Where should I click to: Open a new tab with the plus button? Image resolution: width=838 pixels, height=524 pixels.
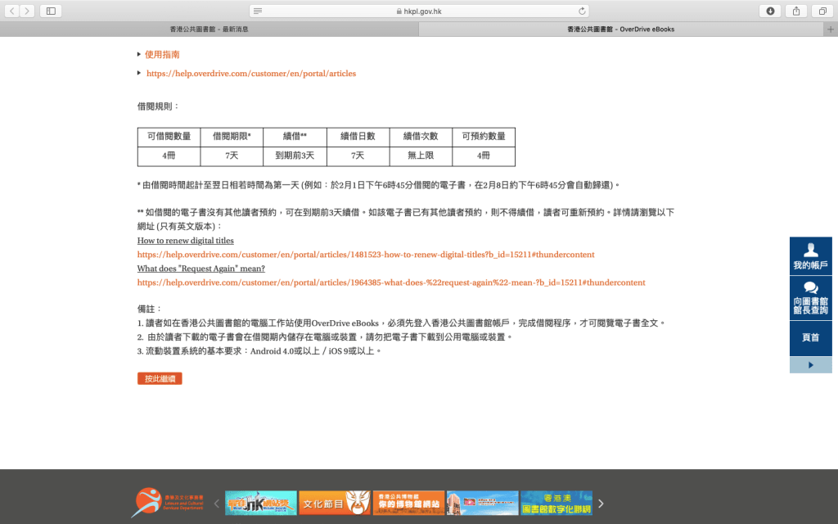(x=831, y=29)
